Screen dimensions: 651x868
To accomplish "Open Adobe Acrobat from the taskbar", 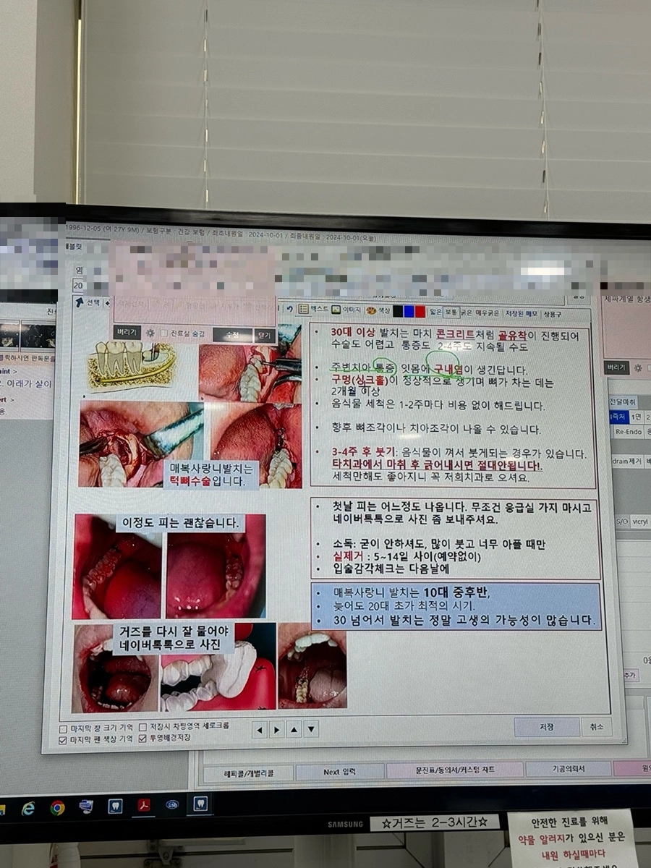I will point(144,805).
